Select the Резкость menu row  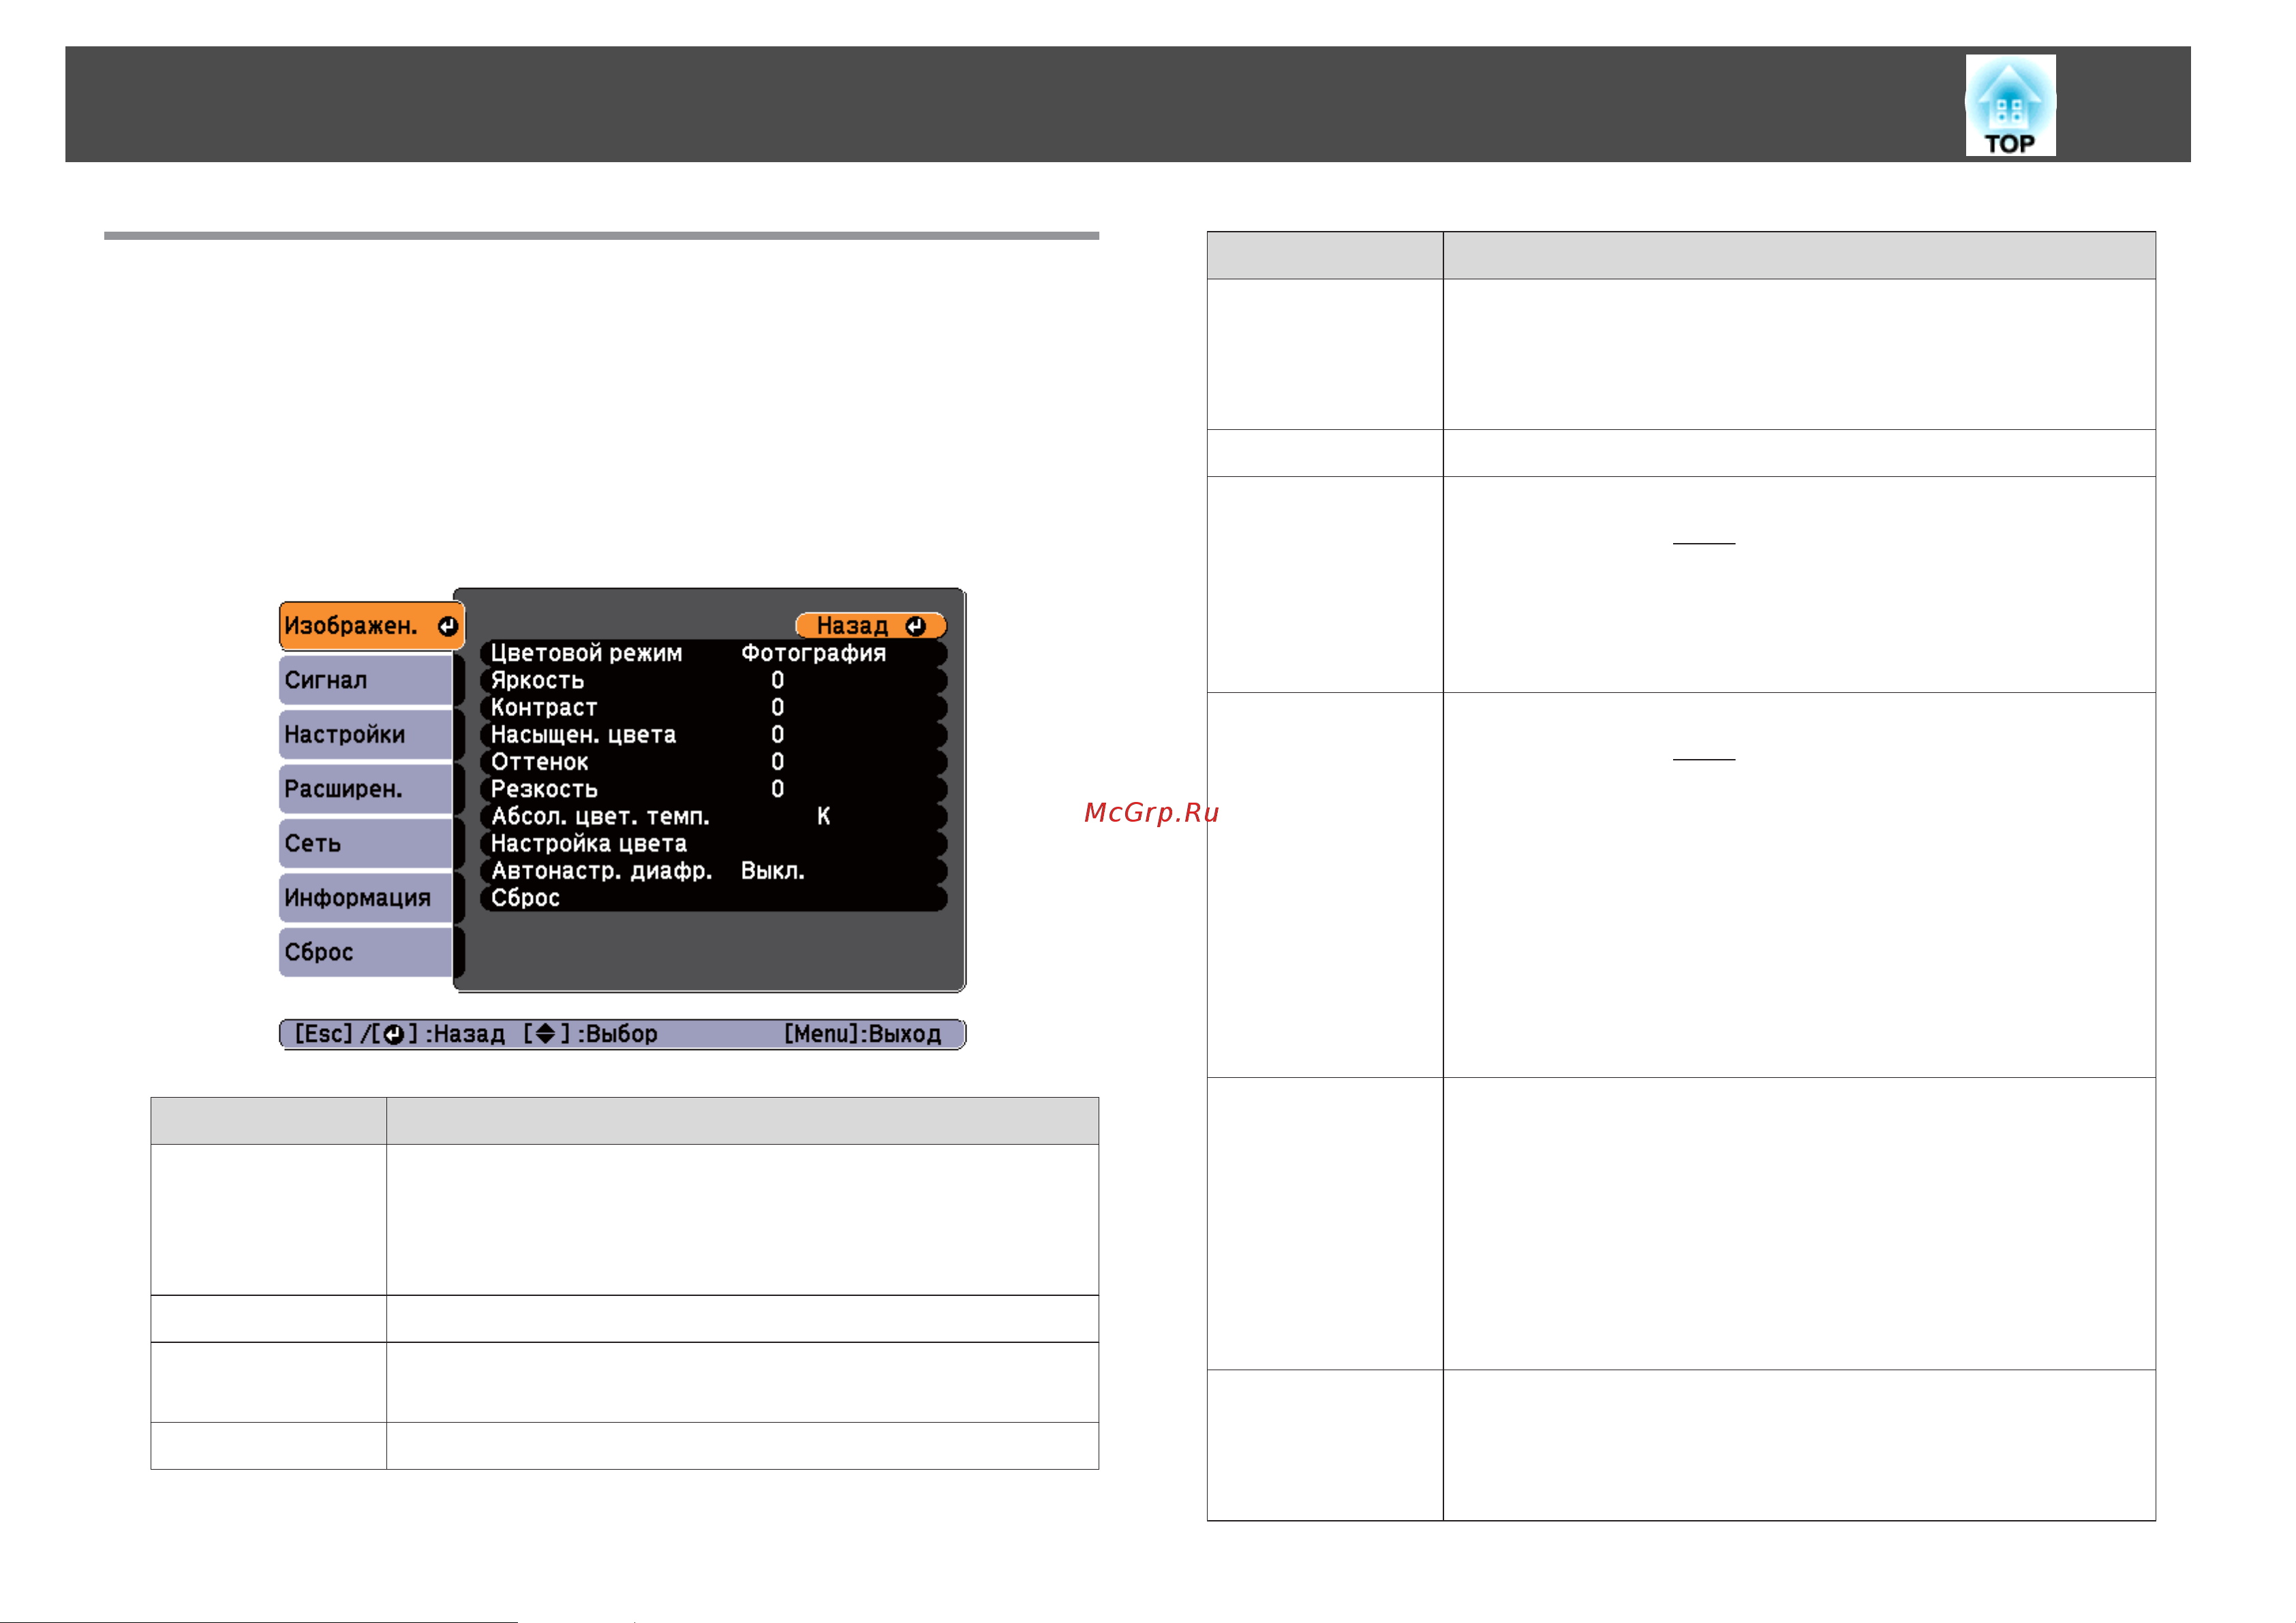[x=713, y=789]
